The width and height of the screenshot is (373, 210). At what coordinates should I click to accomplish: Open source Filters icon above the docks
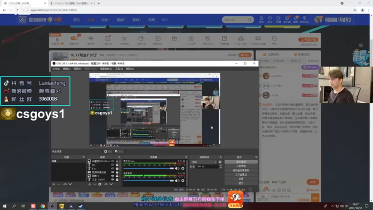[x=119, y=151]
